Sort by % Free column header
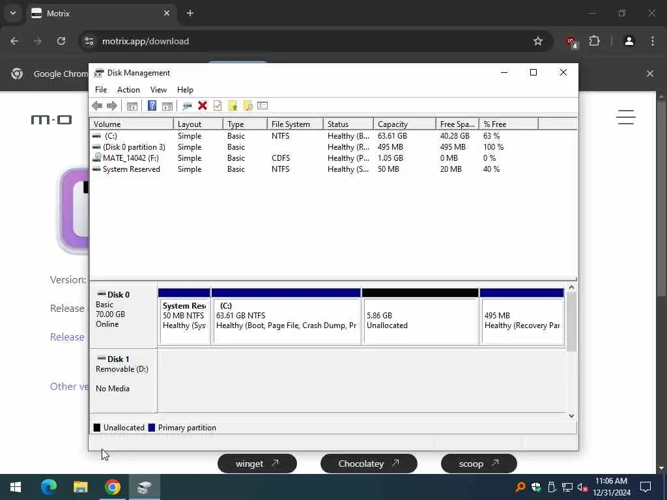Image resolution: width=667 pixels, height=500 pixels. 509,124
